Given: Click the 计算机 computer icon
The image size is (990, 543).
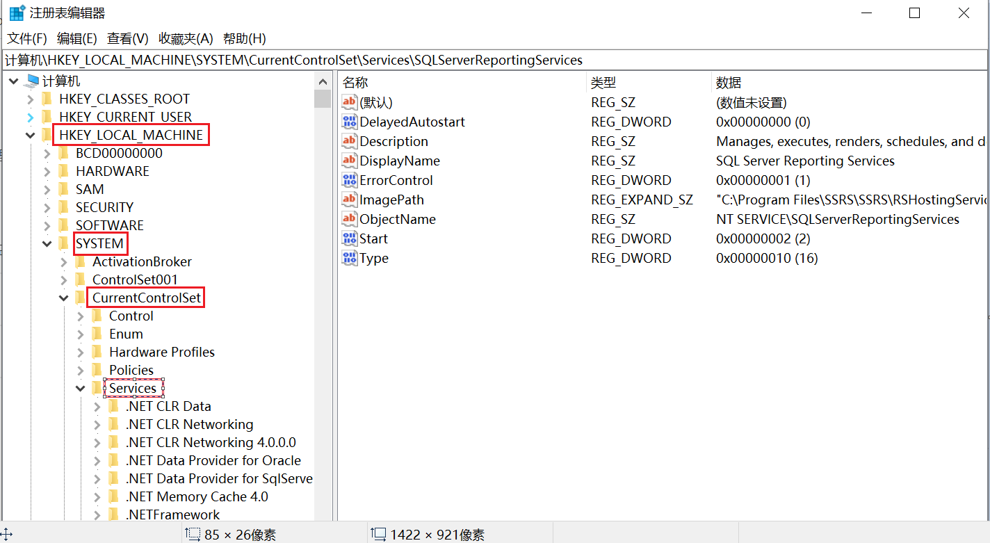Looking at the screenshot, I should point(31,81).
